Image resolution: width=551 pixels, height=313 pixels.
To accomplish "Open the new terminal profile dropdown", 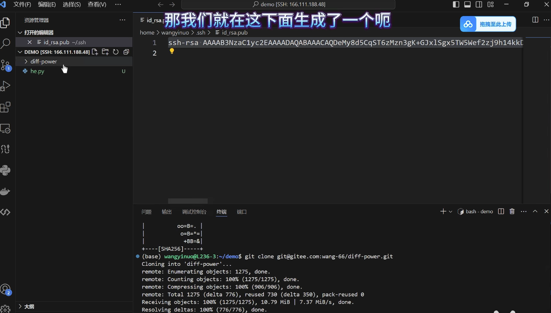I will [451, 211].
